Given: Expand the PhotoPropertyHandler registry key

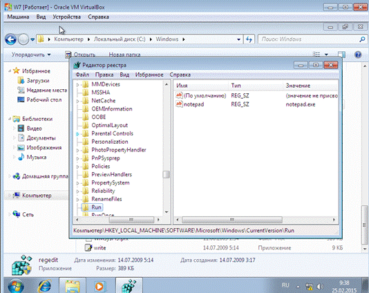Looking at the screenshot, I should click(x=78, y=150).
